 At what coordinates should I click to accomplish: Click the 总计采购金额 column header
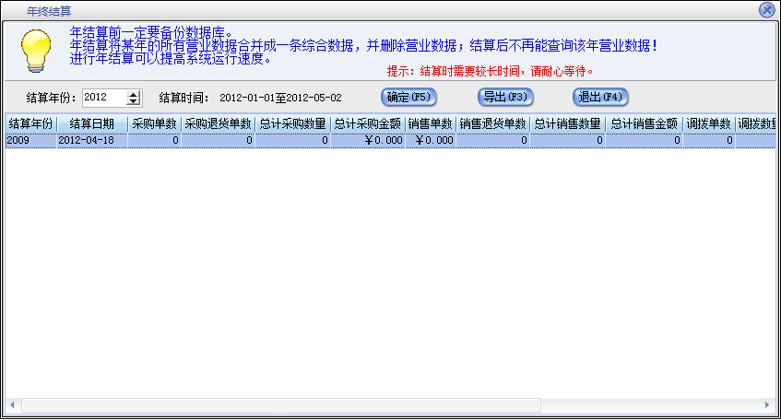[367, 123]
